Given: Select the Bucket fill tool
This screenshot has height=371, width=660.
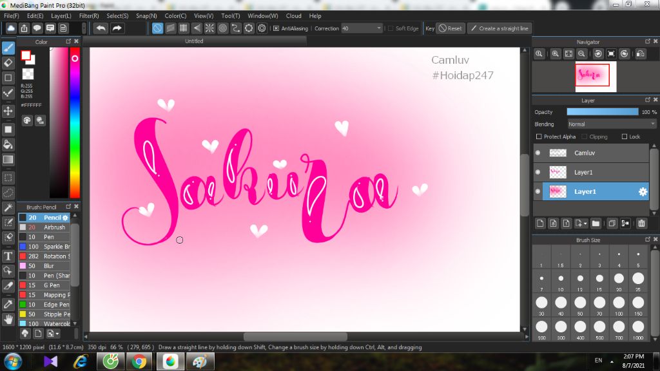Looking at the screenshot, I should pos(8,144).
